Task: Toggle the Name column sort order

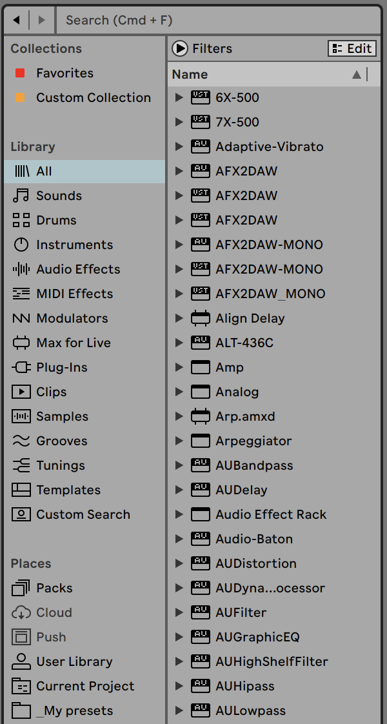Action: pos(356,74)
